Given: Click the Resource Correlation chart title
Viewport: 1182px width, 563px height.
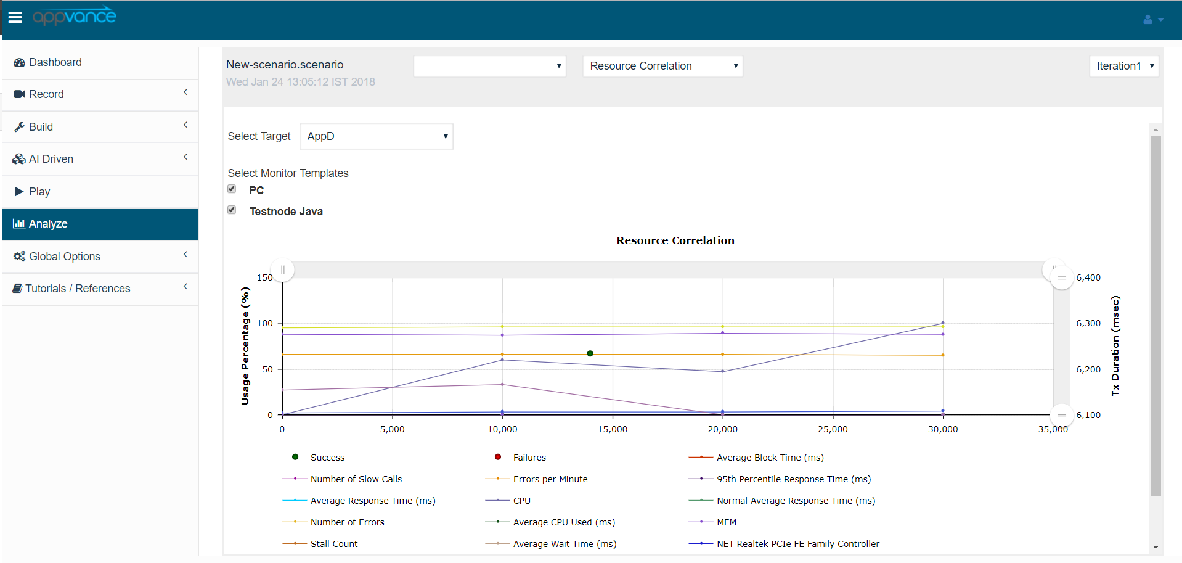Looking at the screenshot, I should coord(675,240).
